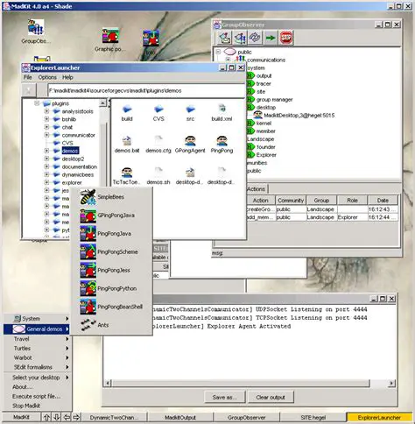415x424 pixels.
Task: Expand the chat folder
Action: coord(46,127)
